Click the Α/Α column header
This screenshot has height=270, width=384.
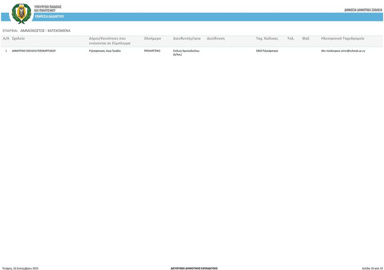pos(6,38)
